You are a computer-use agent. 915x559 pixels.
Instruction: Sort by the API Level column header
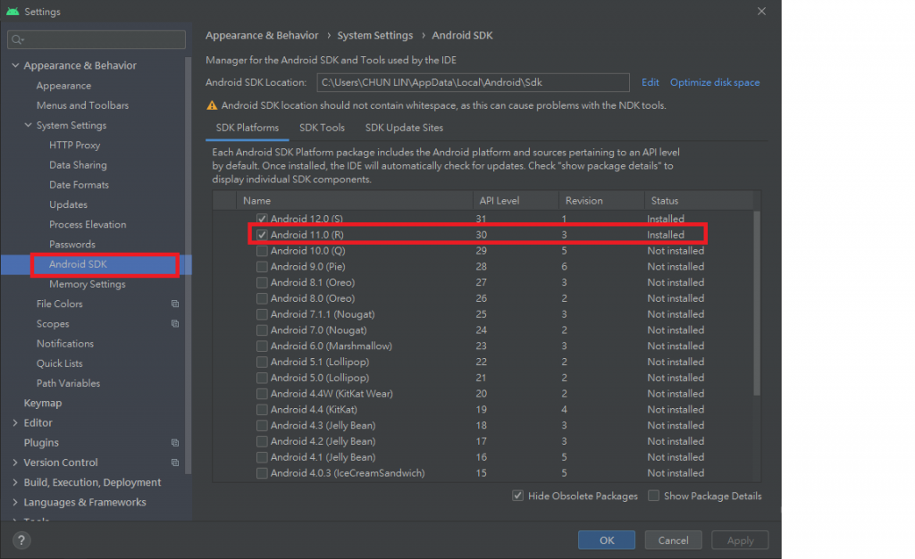[x=516, y=201]
